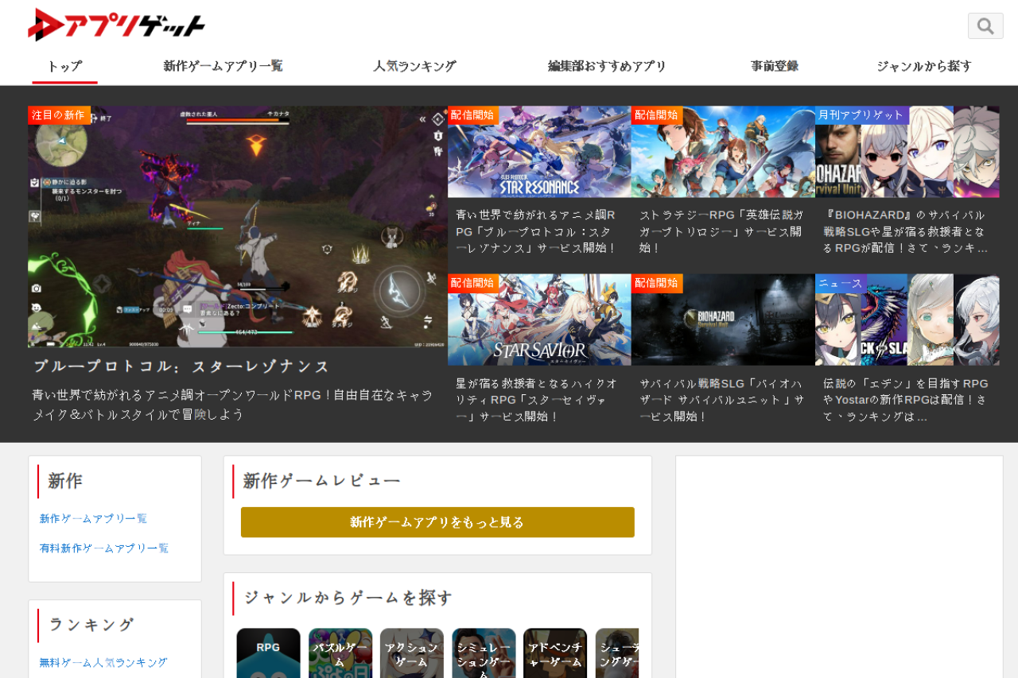
Task: Click the Star Resonance banner thumbnail
Action: point(539,152)
